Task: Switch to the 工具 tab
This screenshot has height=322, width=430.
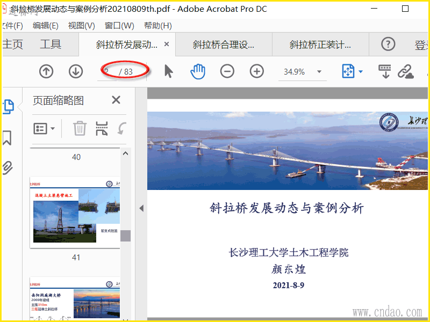Action: tap(51, 45)
